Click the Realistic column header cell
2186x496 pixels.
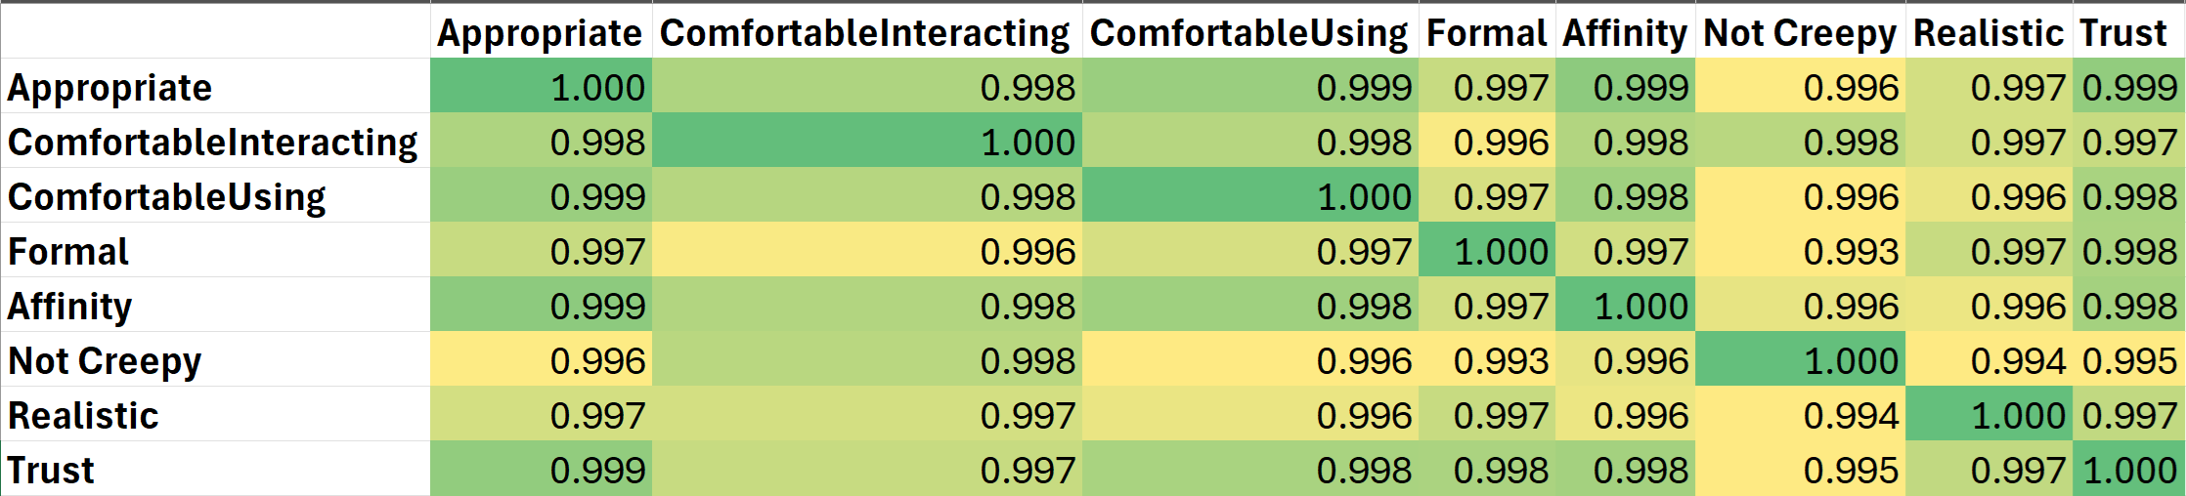click(1989, 31)
